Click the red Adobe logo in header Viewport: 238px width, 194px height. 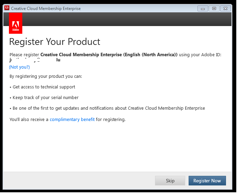pos(16,23)
